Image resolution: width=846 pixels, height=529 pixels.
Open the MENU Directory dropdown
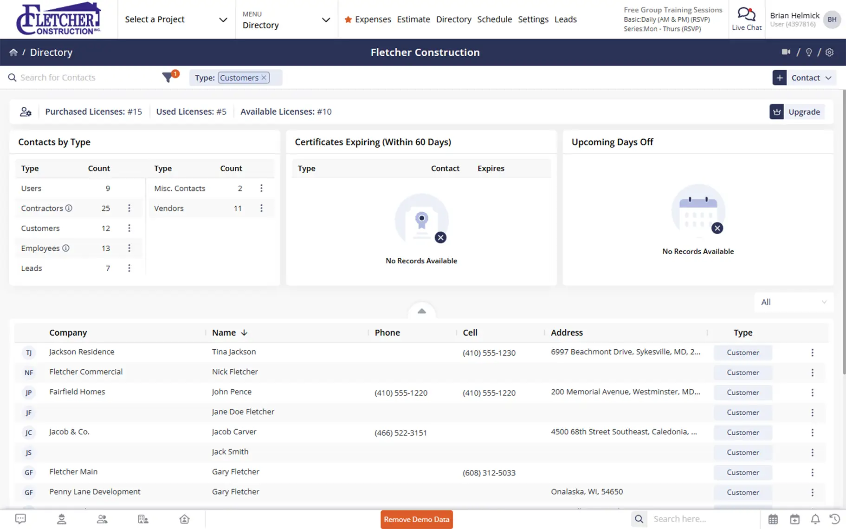[286, 20]
